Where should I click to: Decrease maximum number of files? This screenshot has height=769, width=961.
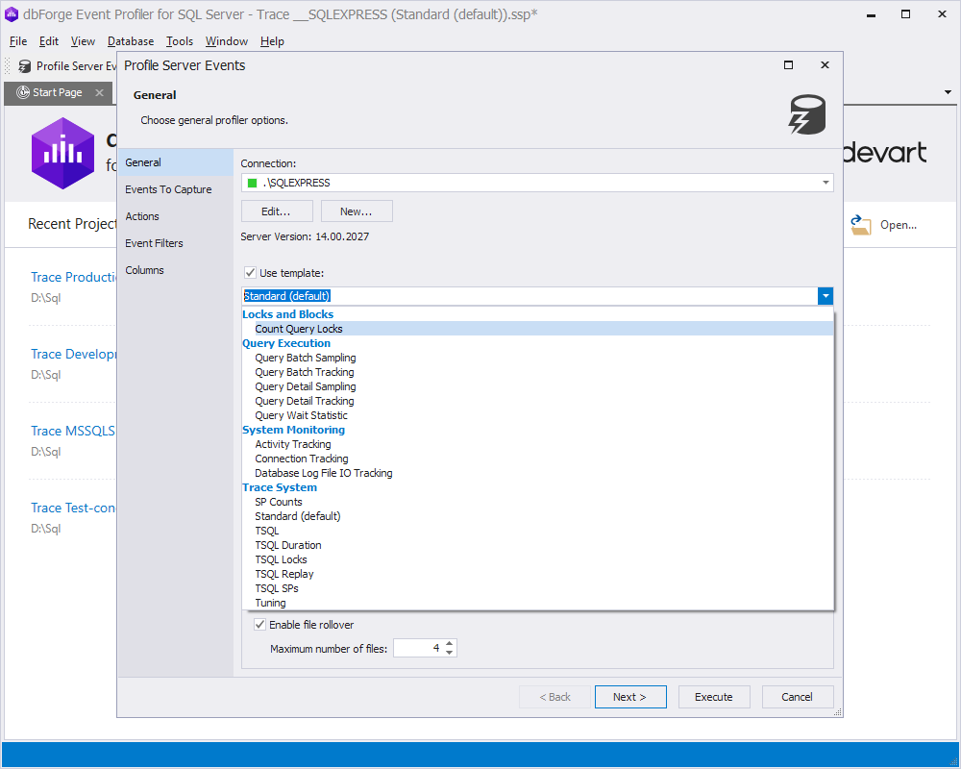coord(449,653)
